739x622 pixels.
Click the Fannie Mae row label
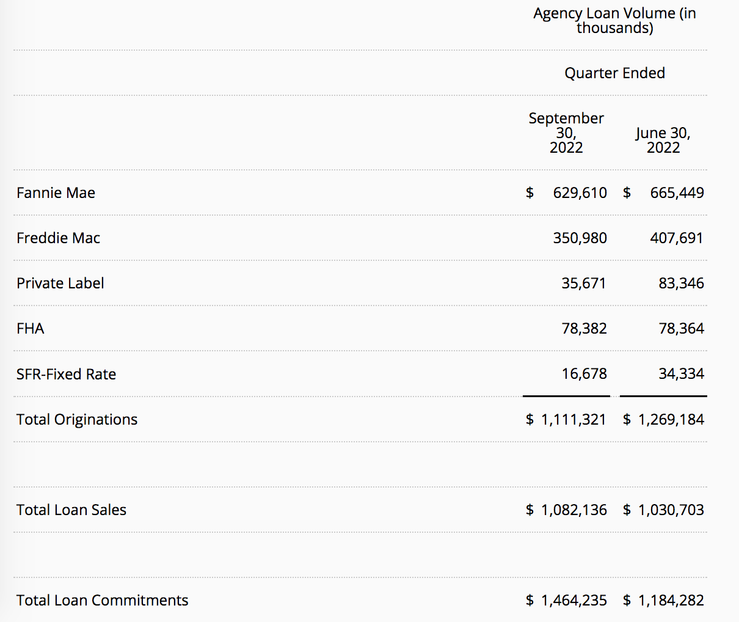[56, 193]
